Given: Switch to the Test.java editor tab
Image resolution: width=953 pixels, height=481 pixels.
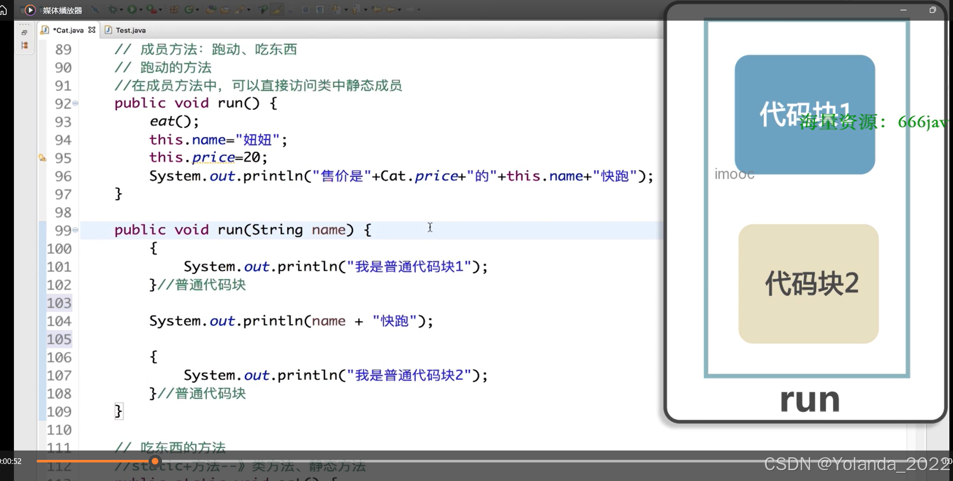Looking at the screenshot, I should click(125, 30).
